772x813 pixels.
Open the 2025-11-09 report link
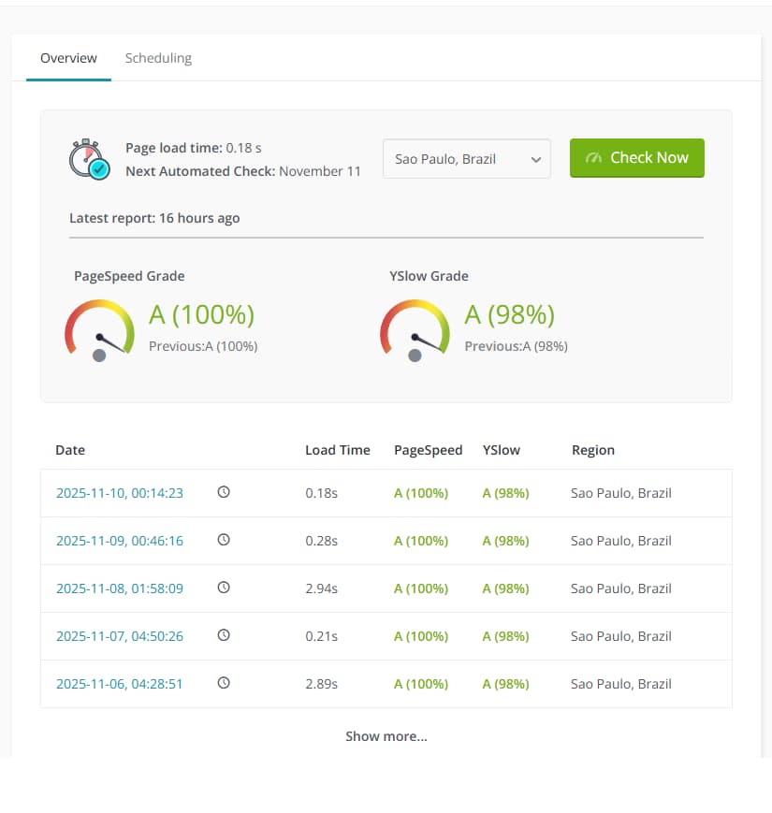(120, 540)
